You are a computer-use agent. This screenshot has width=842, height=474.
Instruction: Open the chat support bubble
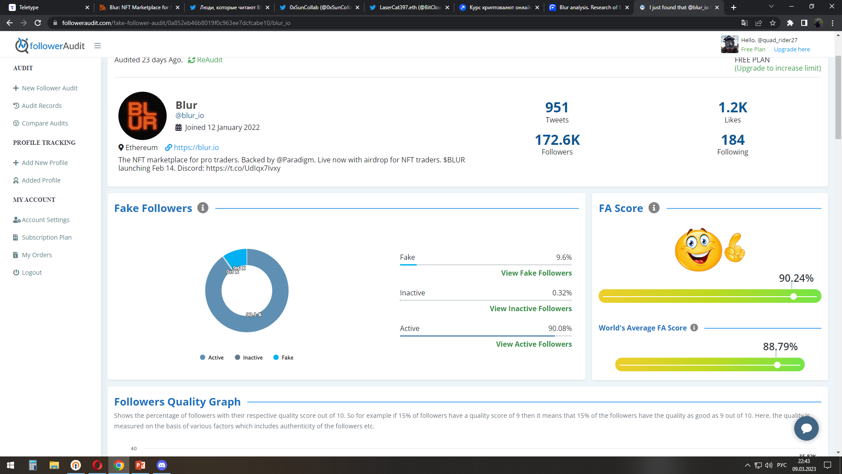click(x=806, y=428)
